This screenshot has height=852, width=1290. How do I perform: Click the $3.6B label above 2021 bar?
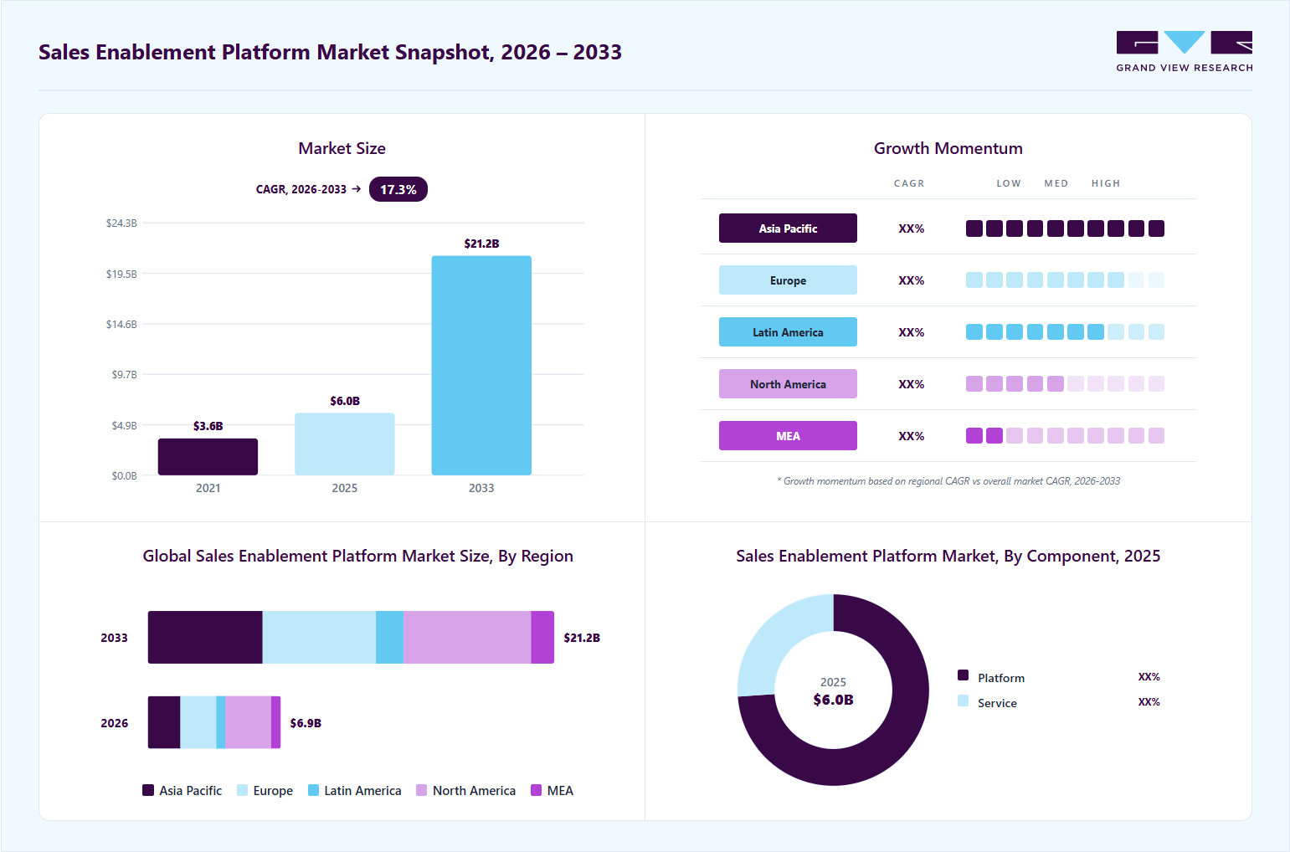tap(208, 426)
